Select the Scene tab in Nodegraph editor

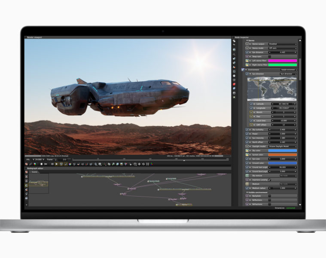tap(34, 172)
